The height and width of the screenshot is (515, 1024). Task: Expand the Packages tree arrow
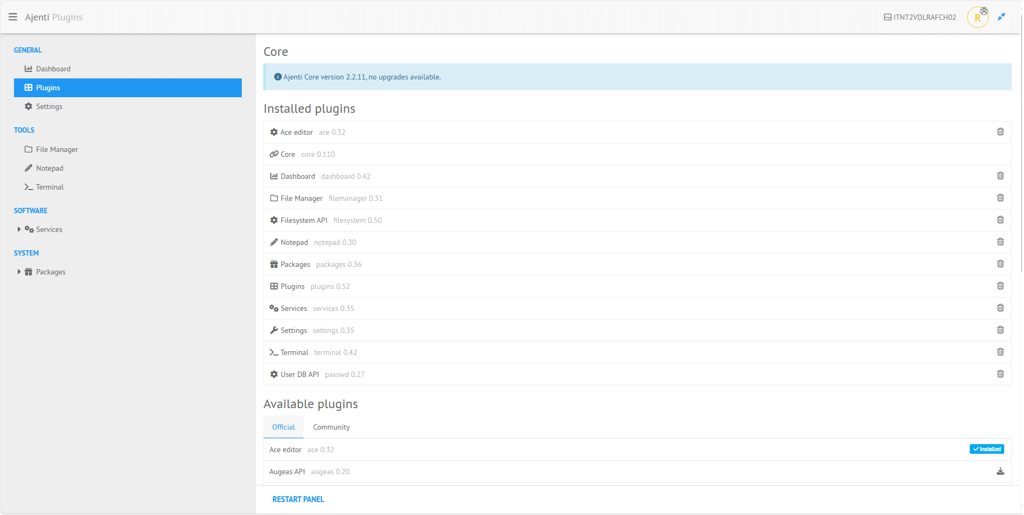(x=19, y=272)
